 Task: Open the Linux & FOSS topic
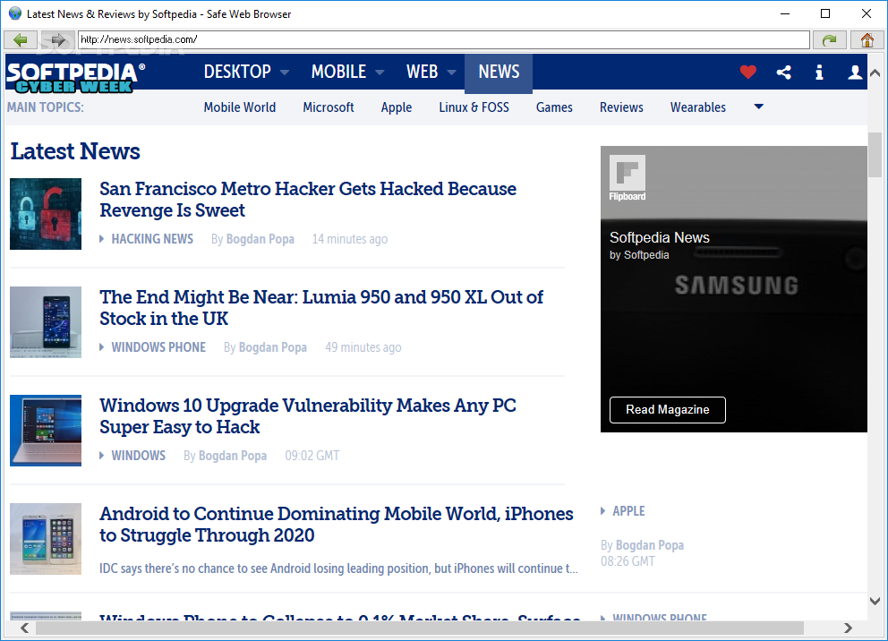point(474,107)
